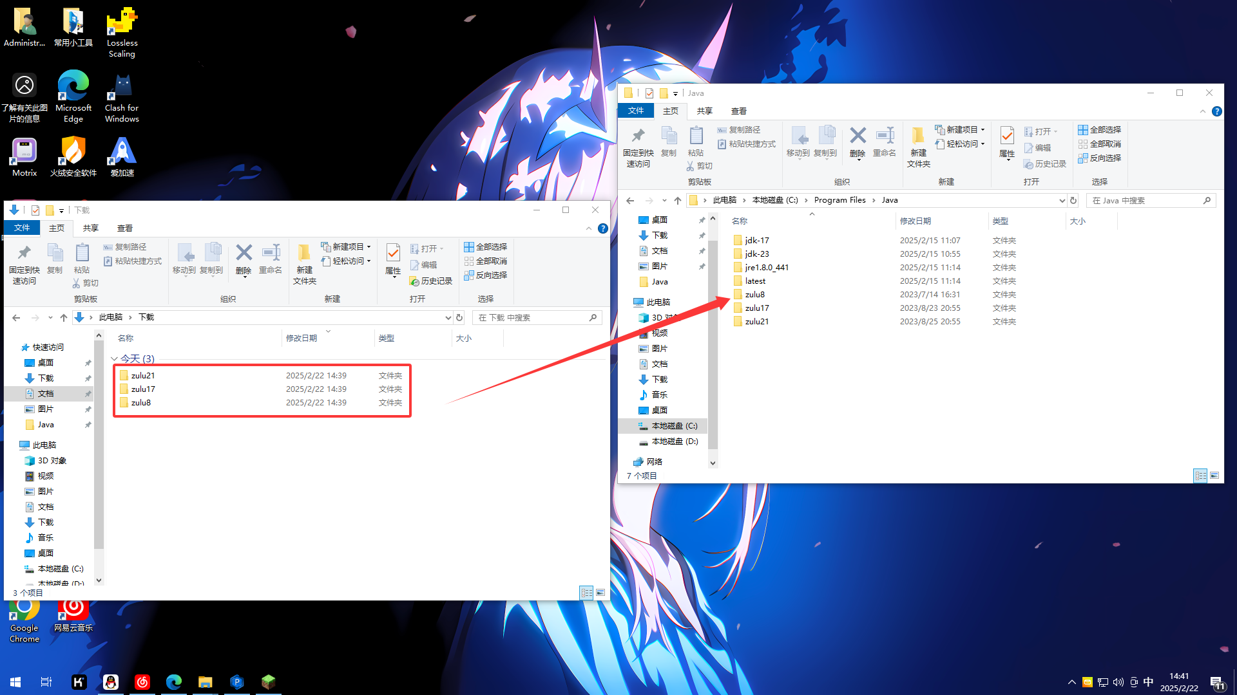This screenshot has height=695, width=1237.
Task: Toggle the checkbox icon in the 下载 title bar
Action: click(35, 210)
